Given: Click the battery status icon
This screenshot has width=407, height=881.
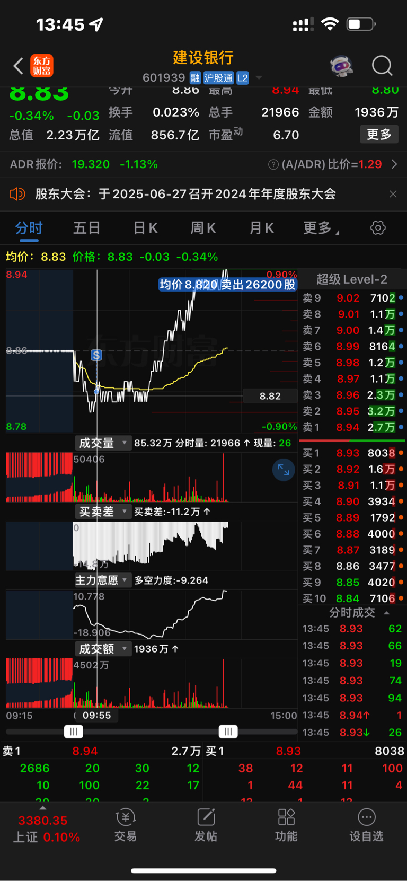Looking at the screenshot, I should point(361,24).
